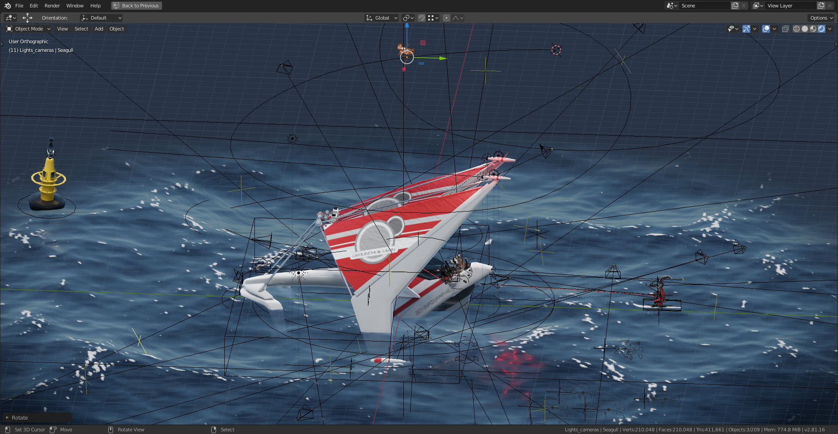Screen dimensions: 838x434
Task: Click the Move mouse-drag status icon
Action: 53,430
